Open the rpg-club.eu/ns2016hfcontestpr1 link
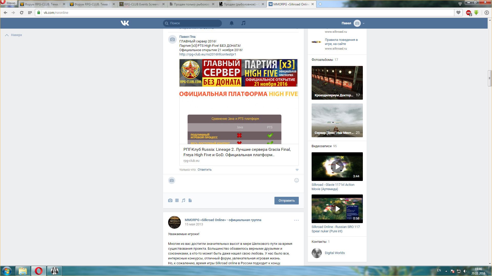 (208, 54)
